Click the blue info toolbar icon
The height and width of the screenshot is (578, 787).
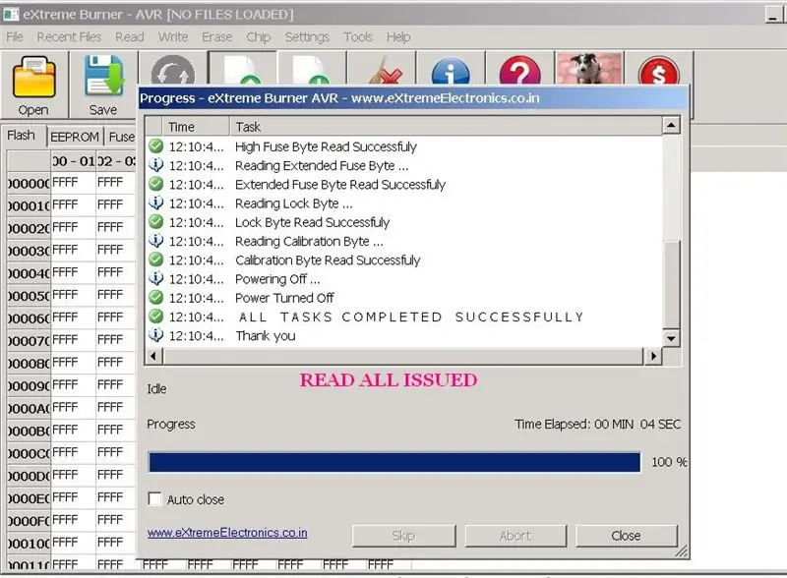coord(451,70)
